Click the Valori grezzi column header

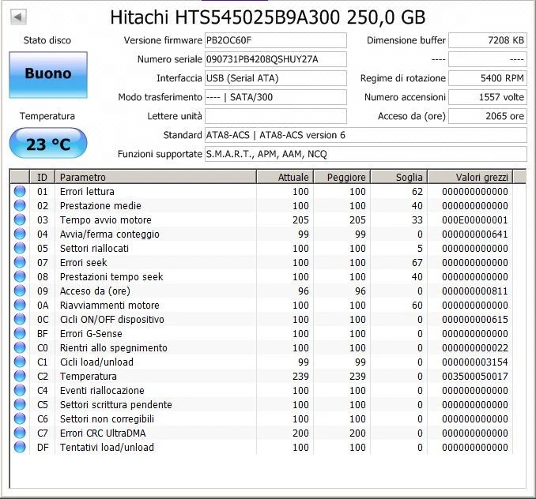point(470,177)
